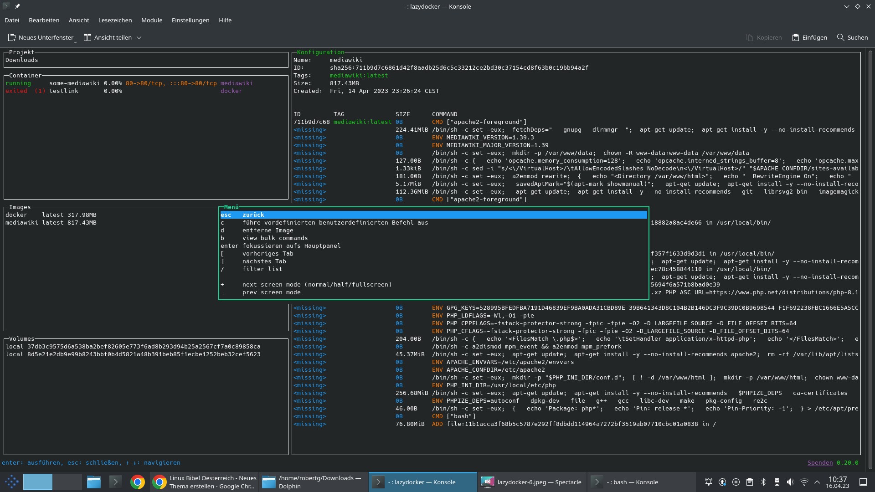Select the 'esc zurück' menu entry

click(433, 215)
